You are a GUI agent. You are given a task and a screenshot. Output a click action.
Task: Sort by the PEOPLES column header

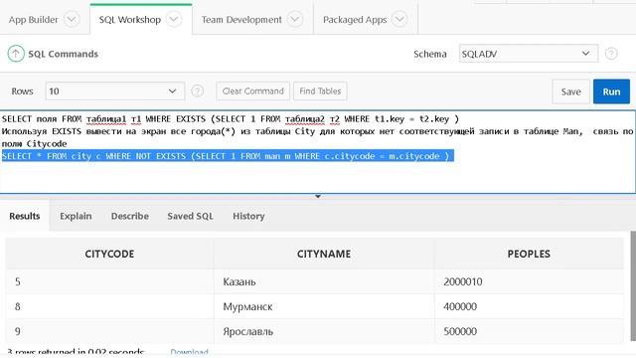pyautogui.click(x=529, y=254)
